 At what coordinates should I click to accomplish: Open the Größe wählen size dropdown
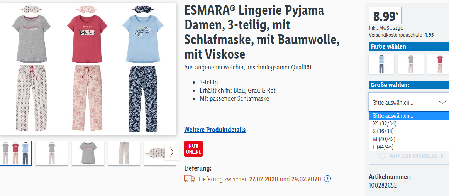409,102
